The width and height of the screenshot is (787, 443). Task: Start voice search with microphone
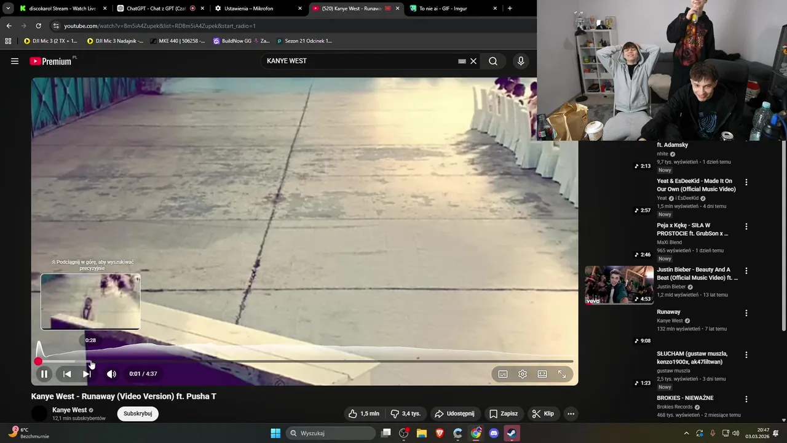(521, 61)
